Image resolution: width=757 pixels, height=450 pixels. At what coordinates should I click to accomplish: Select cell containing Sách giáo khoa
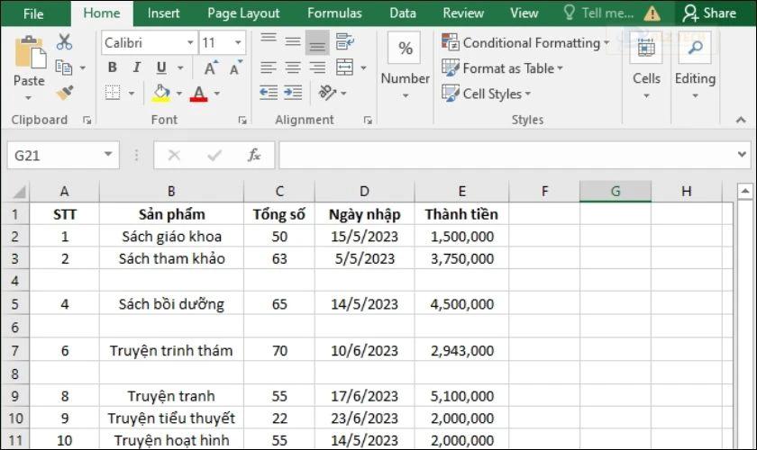click(171, 237)
